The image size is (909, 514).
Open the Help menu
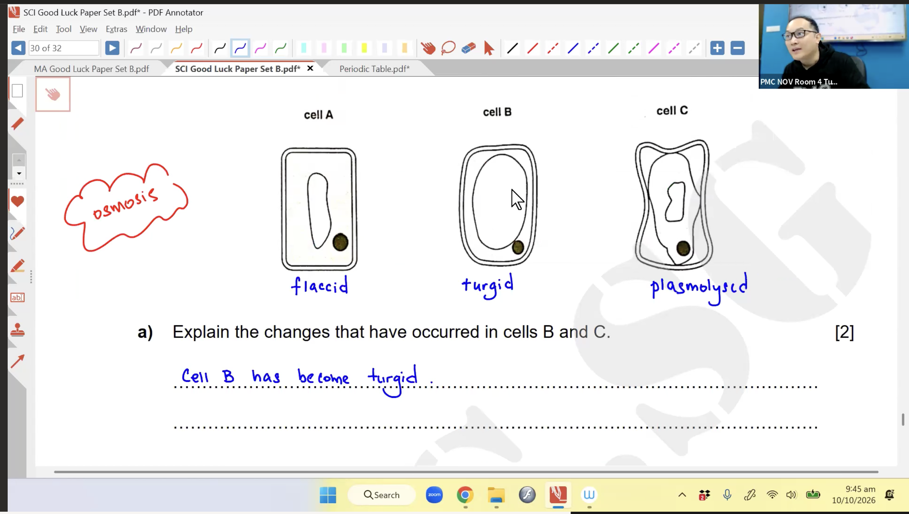[184, 29]
